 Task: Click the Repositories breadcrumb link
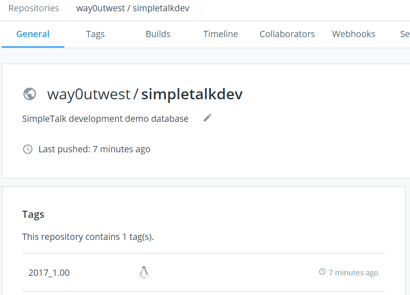[33, 8]
